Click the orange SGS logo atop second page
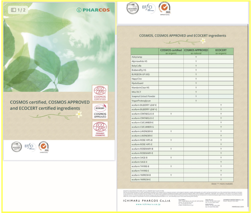 point(165,8)
